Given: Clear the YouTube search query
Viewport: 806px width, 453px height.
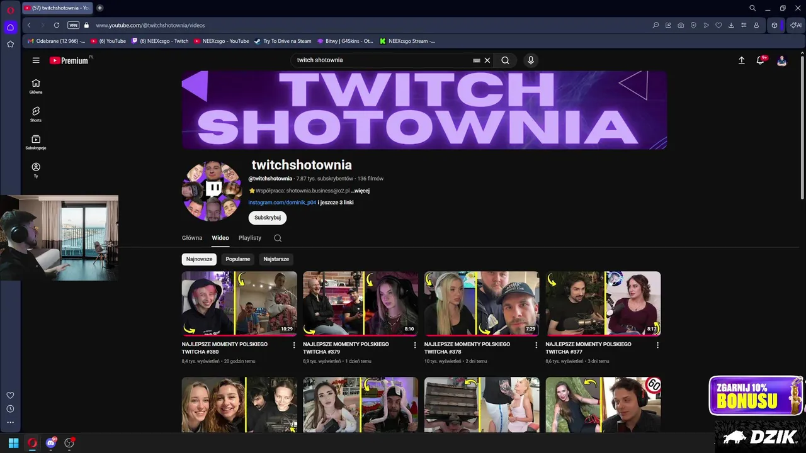Looking at the screenshot, I should [x=487, y=60].
